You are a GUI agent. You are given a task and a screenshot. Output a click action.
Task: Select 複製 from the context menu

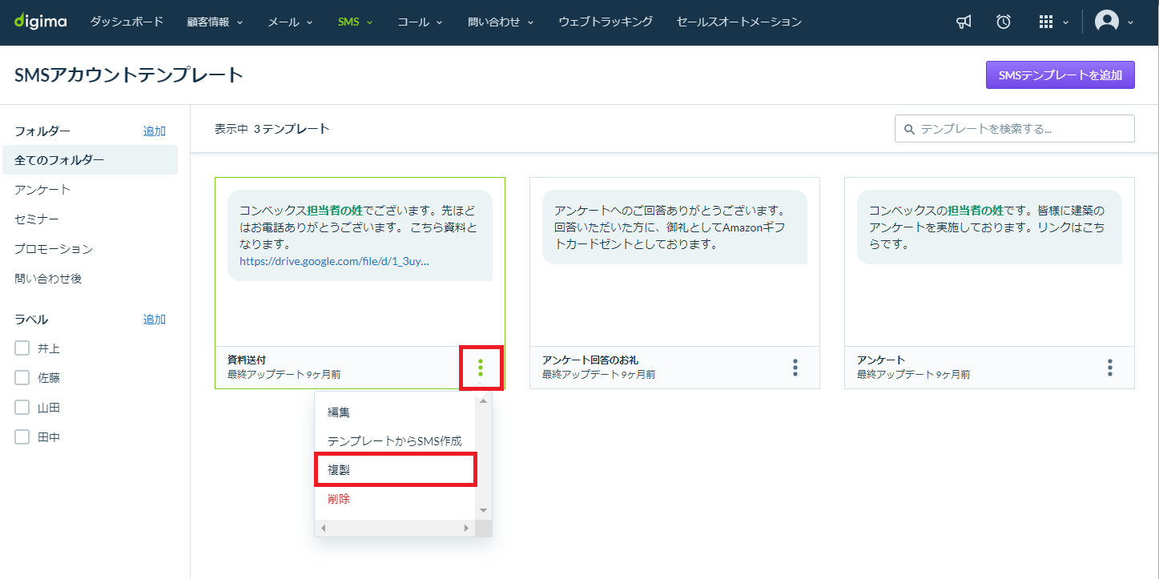coord(396,470)
